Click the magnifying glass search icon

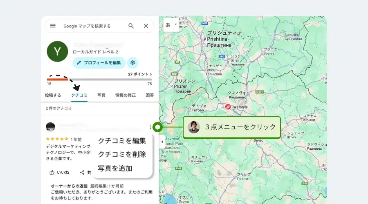(131, 26)
